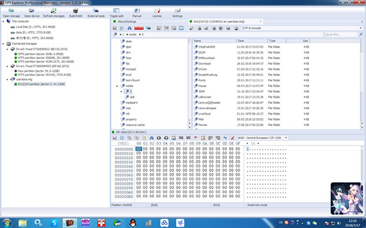The height and width of the screenshot is (228, 366).
Task: Collapse the userdata.img storage node
Action: coord(7,79)
